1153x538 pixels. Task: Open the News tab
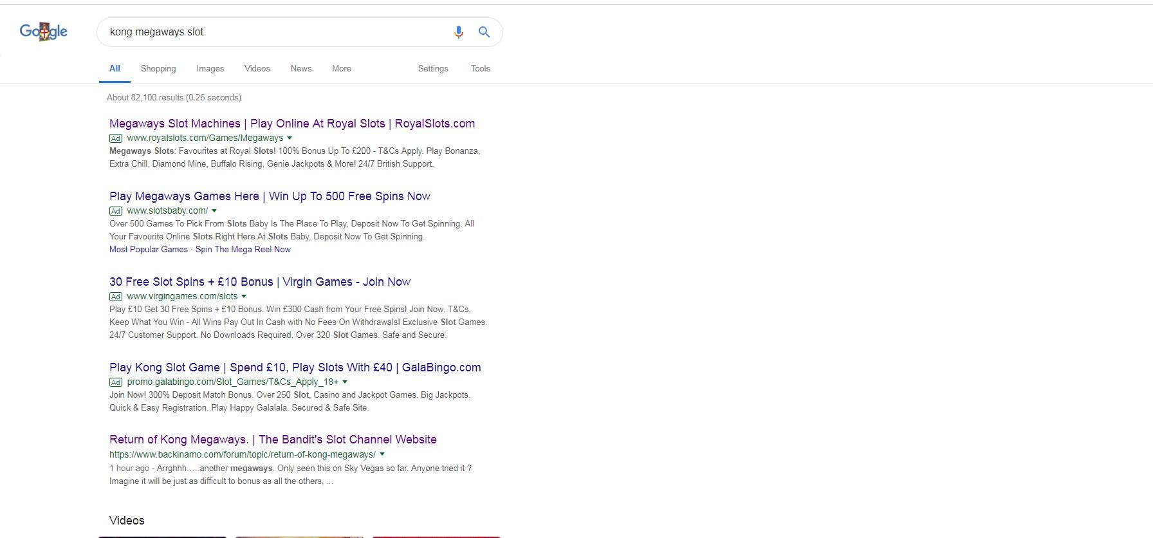tap(301, 69)
